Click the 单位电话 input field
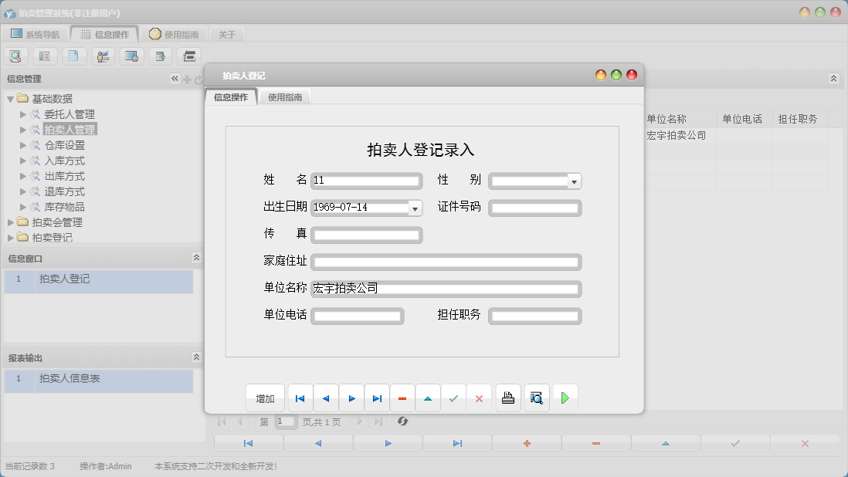This screenshot has width=848, height=477. tap(357, 316)
